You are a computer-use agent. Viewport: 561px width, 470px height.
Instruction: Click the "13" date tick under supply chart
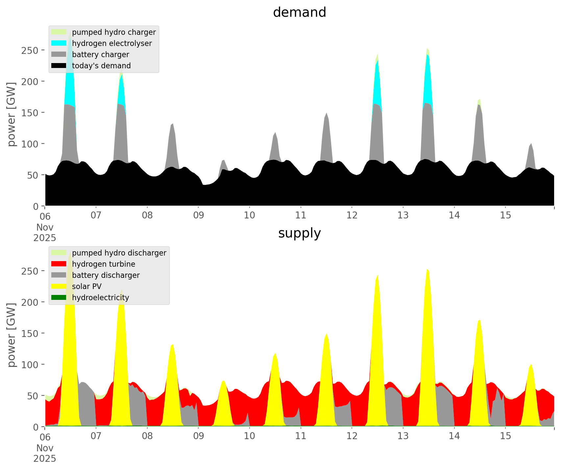click(x=403, y=436)
